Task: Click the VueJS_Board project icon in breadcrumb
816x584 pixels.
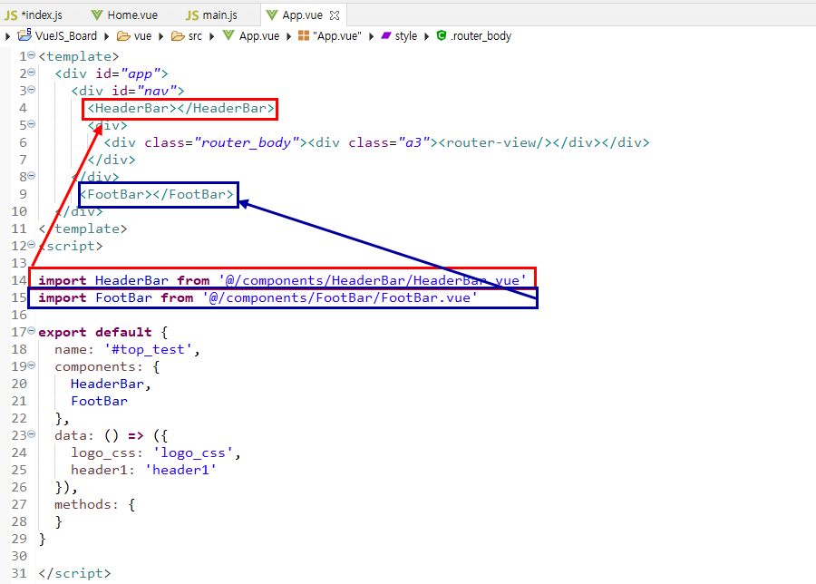Action: coord(24,35)
